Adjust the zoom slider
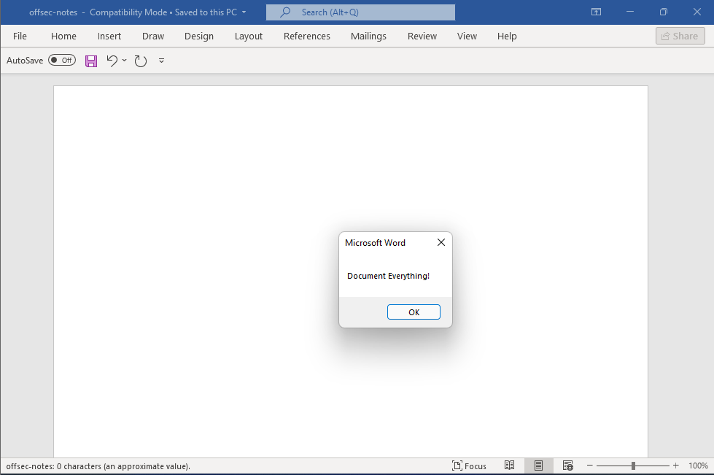714x475 pixels. pyautogui.click(x=632, y=466)
